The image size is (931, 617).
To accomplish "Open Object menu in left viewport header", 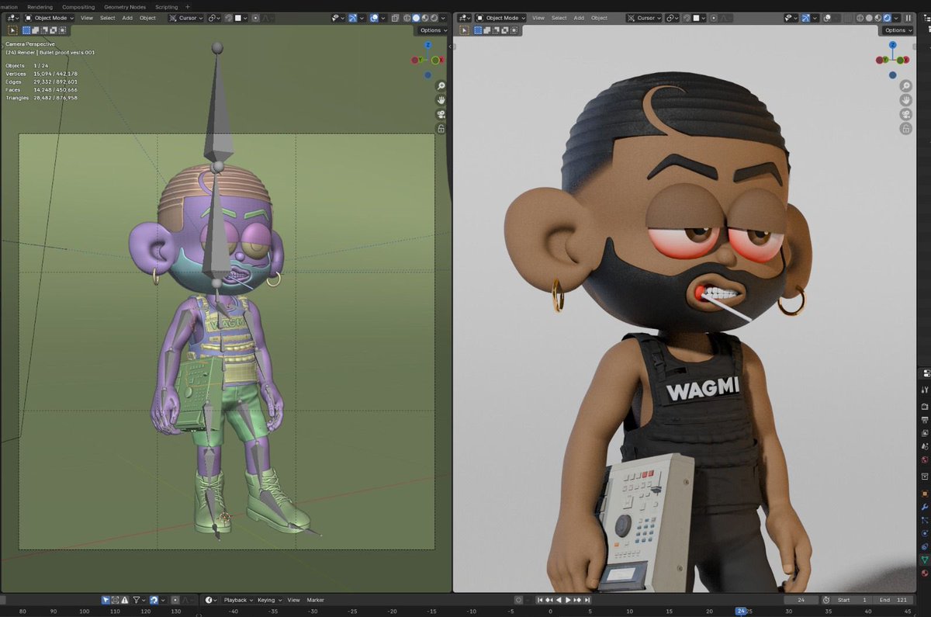I will point(147,18).
